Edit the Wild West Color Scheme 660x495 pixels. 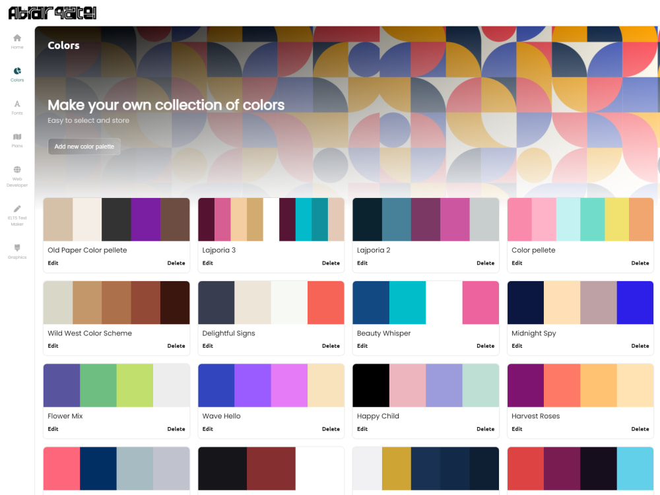[x=53, y=346]
